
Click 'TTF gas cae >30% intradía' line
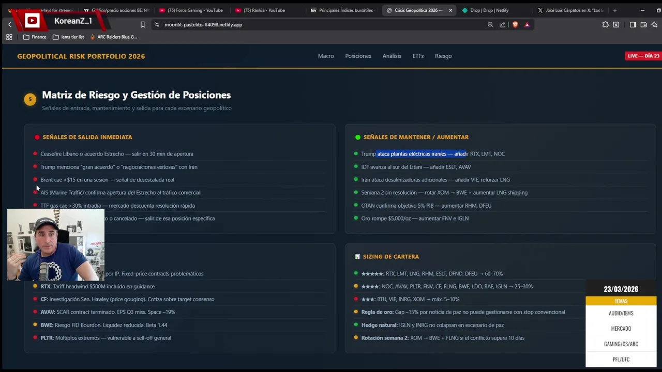[x=117, y=206]
